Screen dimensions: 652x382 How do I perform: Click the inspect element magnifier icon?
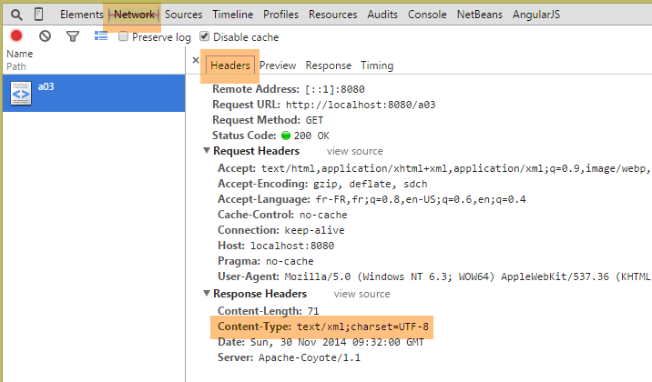point(16,15)
